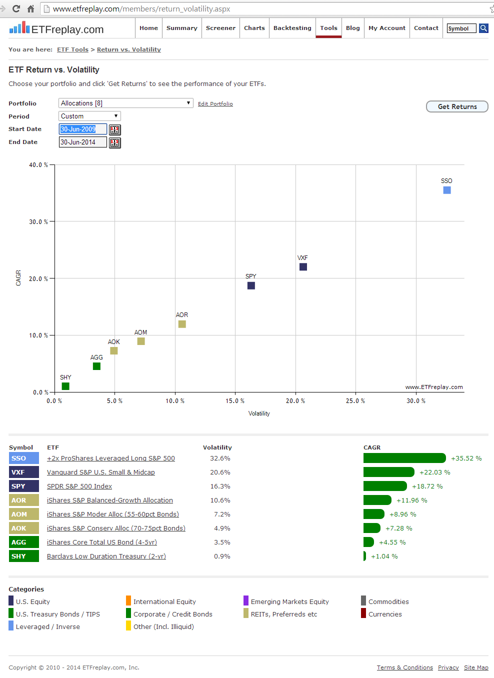
Task: Click the AOK data point on chart
Action: pos(114,350)
